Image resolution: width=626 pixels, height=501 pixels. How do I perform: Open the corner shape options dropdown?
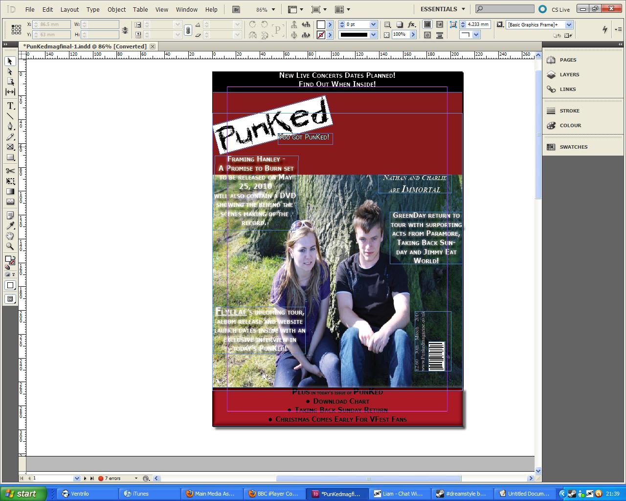(476, 35)
